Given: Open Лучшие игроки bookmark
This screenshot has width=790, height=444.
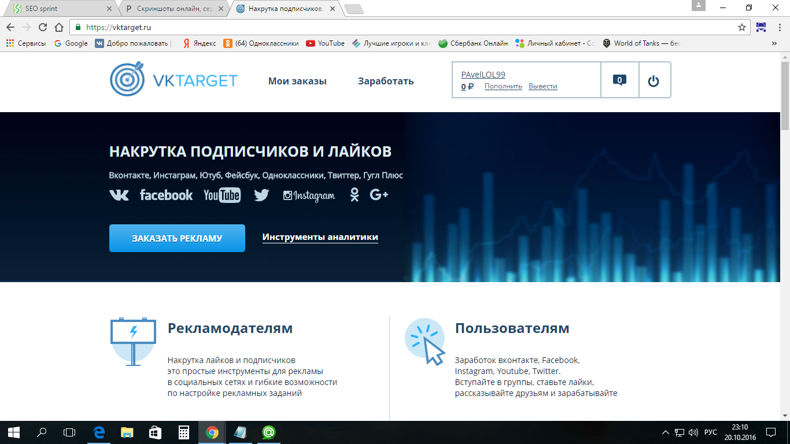Looking at the screenshot, I should click(392, 43).
